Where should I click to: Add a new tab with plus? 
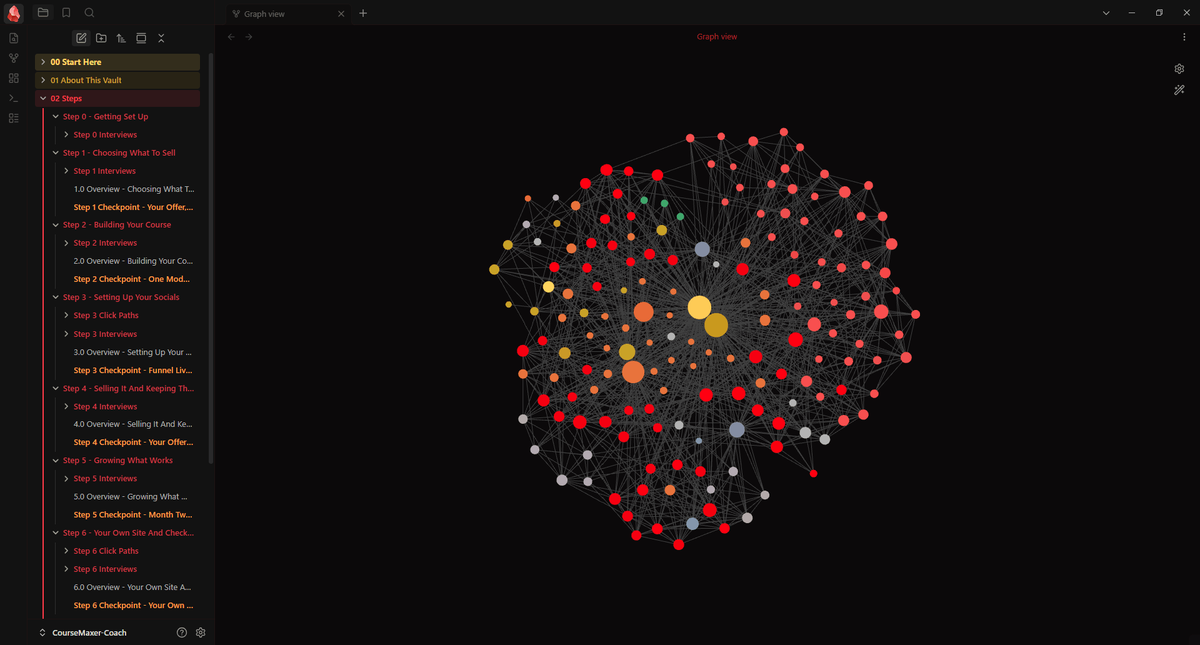tap(363, 13)
